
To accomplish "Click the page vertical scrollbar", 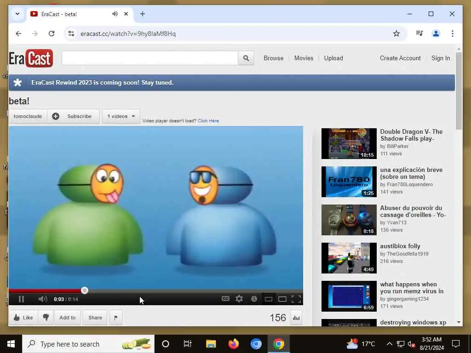I will (x=459, y=90).
